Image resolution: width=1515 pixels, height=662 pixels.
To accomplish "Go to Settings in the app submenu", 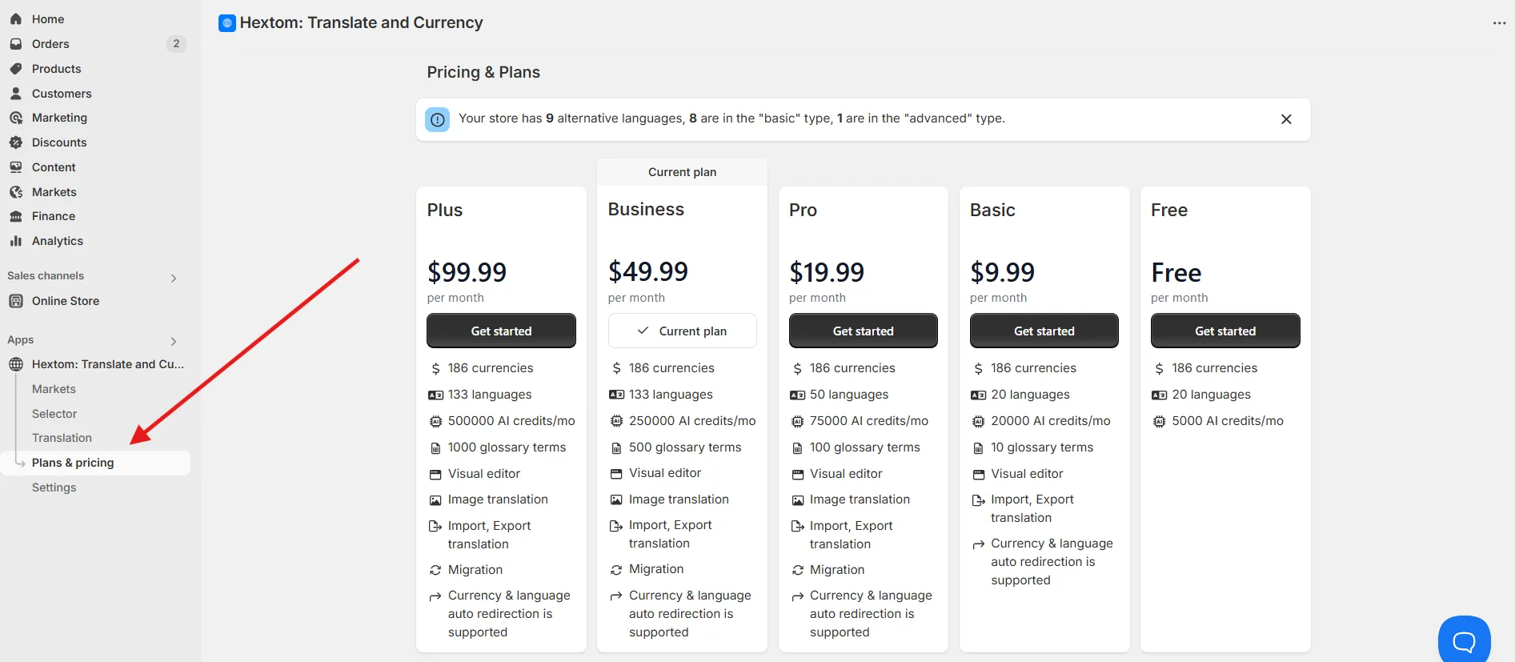I will tap(54, 487).
